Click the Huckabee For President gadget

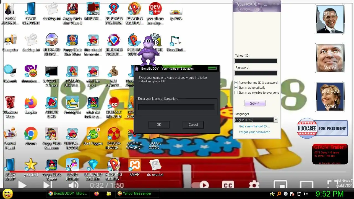(x=322, y=128)
